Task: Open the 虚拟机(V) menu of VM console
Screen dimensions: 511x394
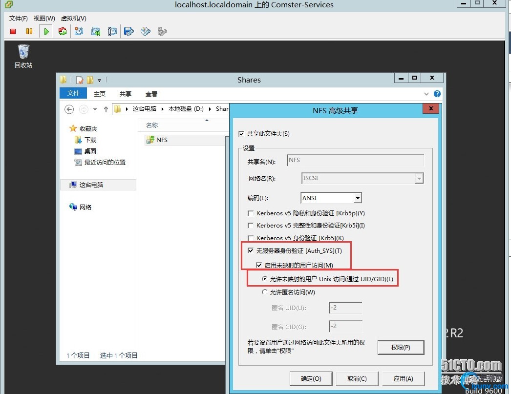Action: pos(74,18)
